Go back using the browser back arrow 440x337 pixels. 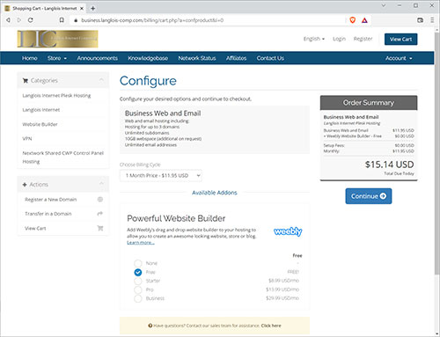8,20
